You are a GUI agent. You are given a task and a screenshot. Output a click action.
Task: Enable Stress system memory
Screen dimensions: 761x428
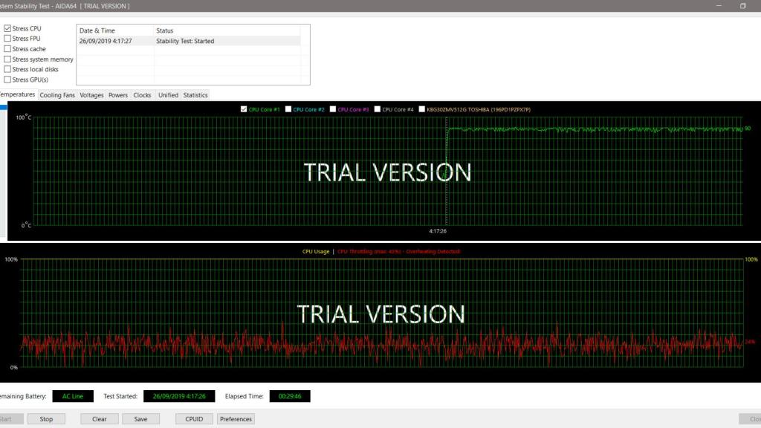7,59
